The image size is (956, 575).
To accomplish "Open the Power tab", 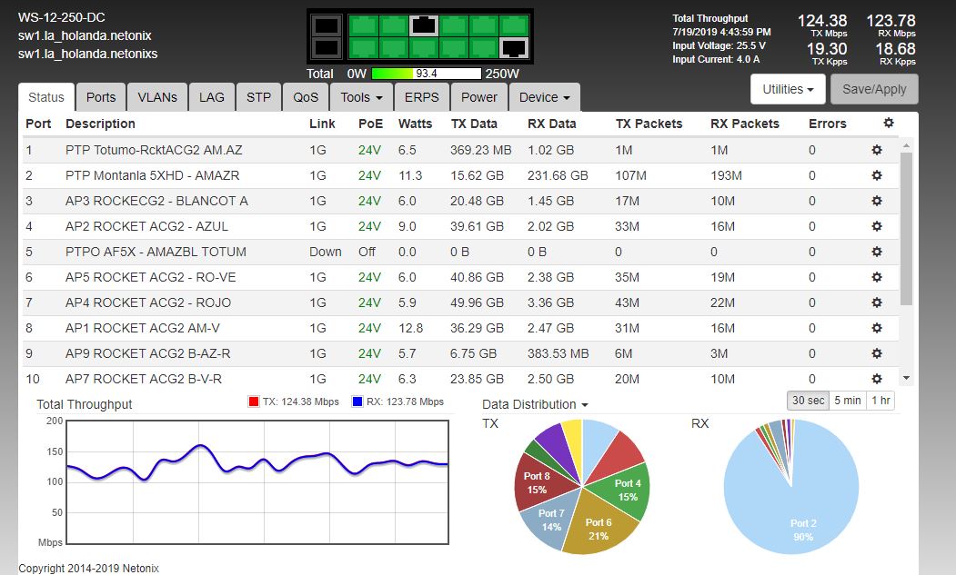I will click(x=478, y=97).
